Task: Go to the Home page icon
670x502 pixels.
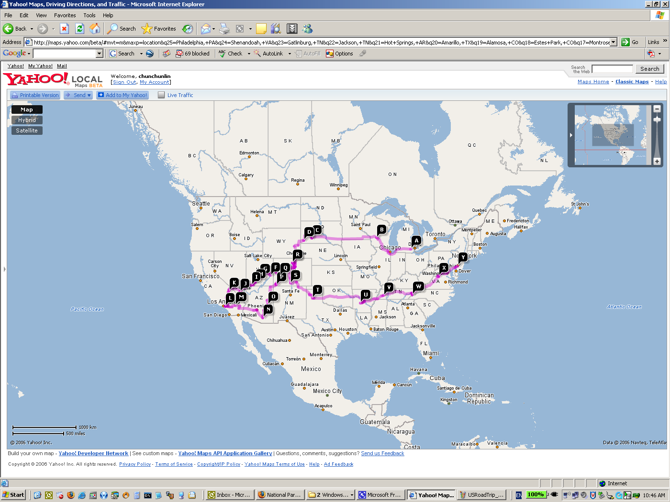Action: click(x=95, y=29)
